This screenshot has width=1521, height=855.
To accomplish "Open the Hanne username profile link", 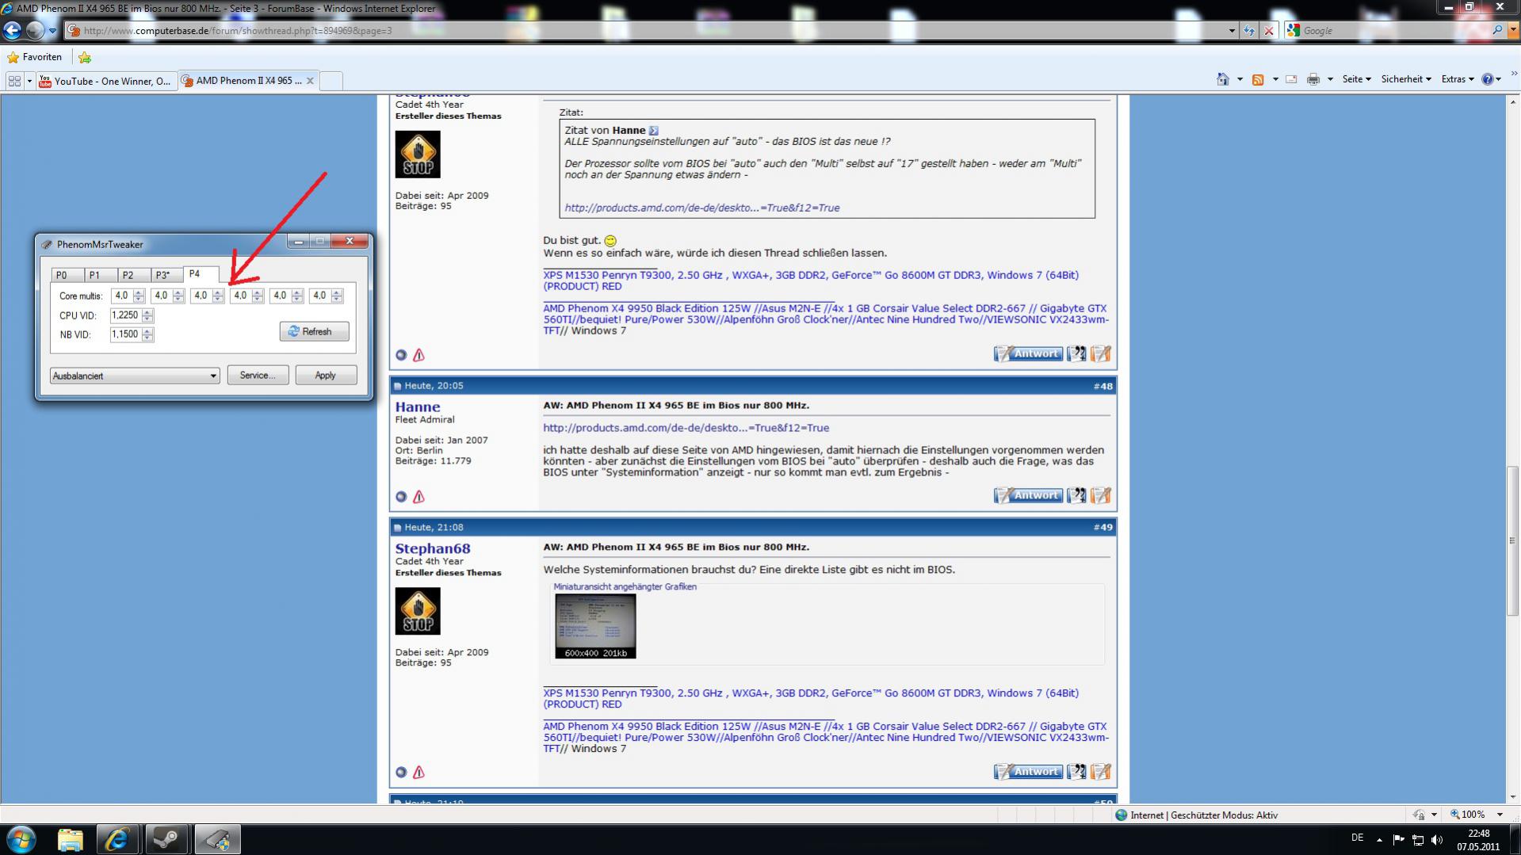I will pyautogui.click(x=418, y=407).
